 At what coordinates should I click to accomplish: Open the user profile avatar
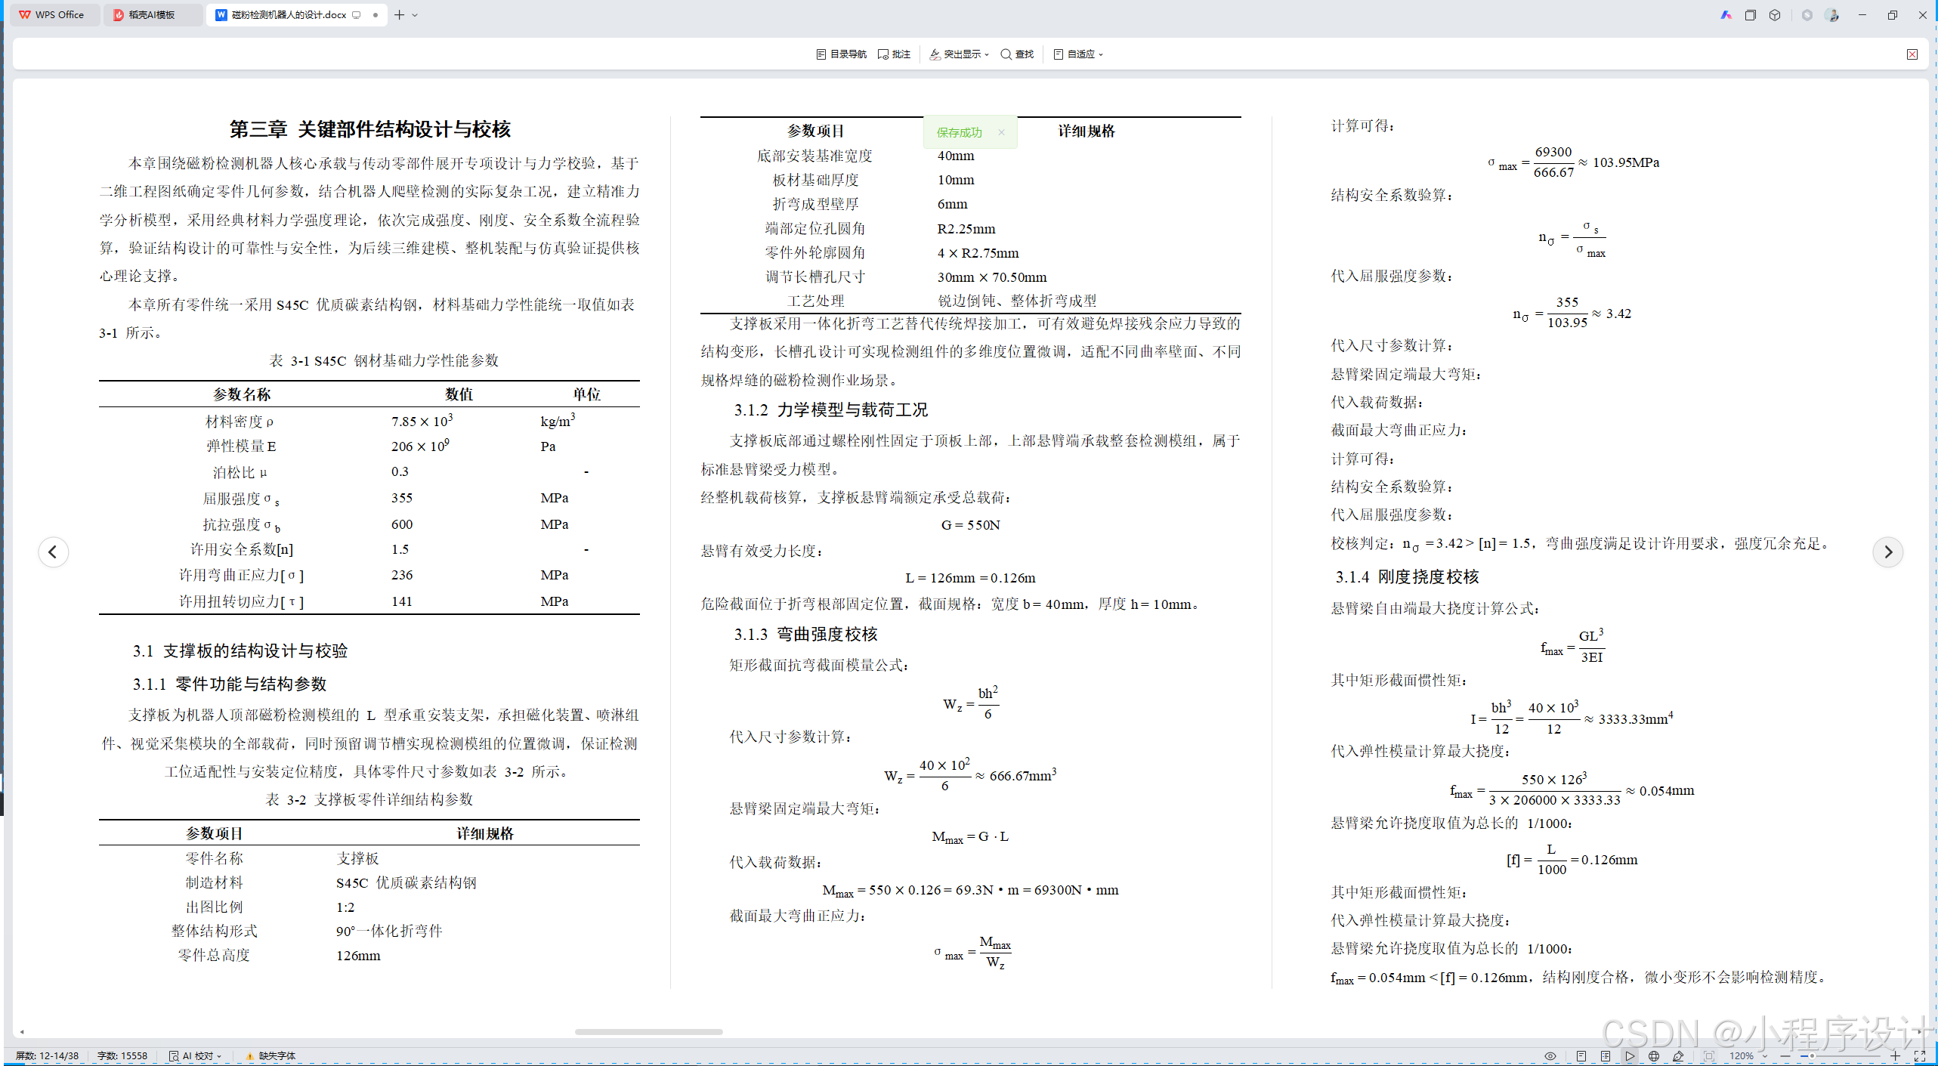click(1832, 14)
